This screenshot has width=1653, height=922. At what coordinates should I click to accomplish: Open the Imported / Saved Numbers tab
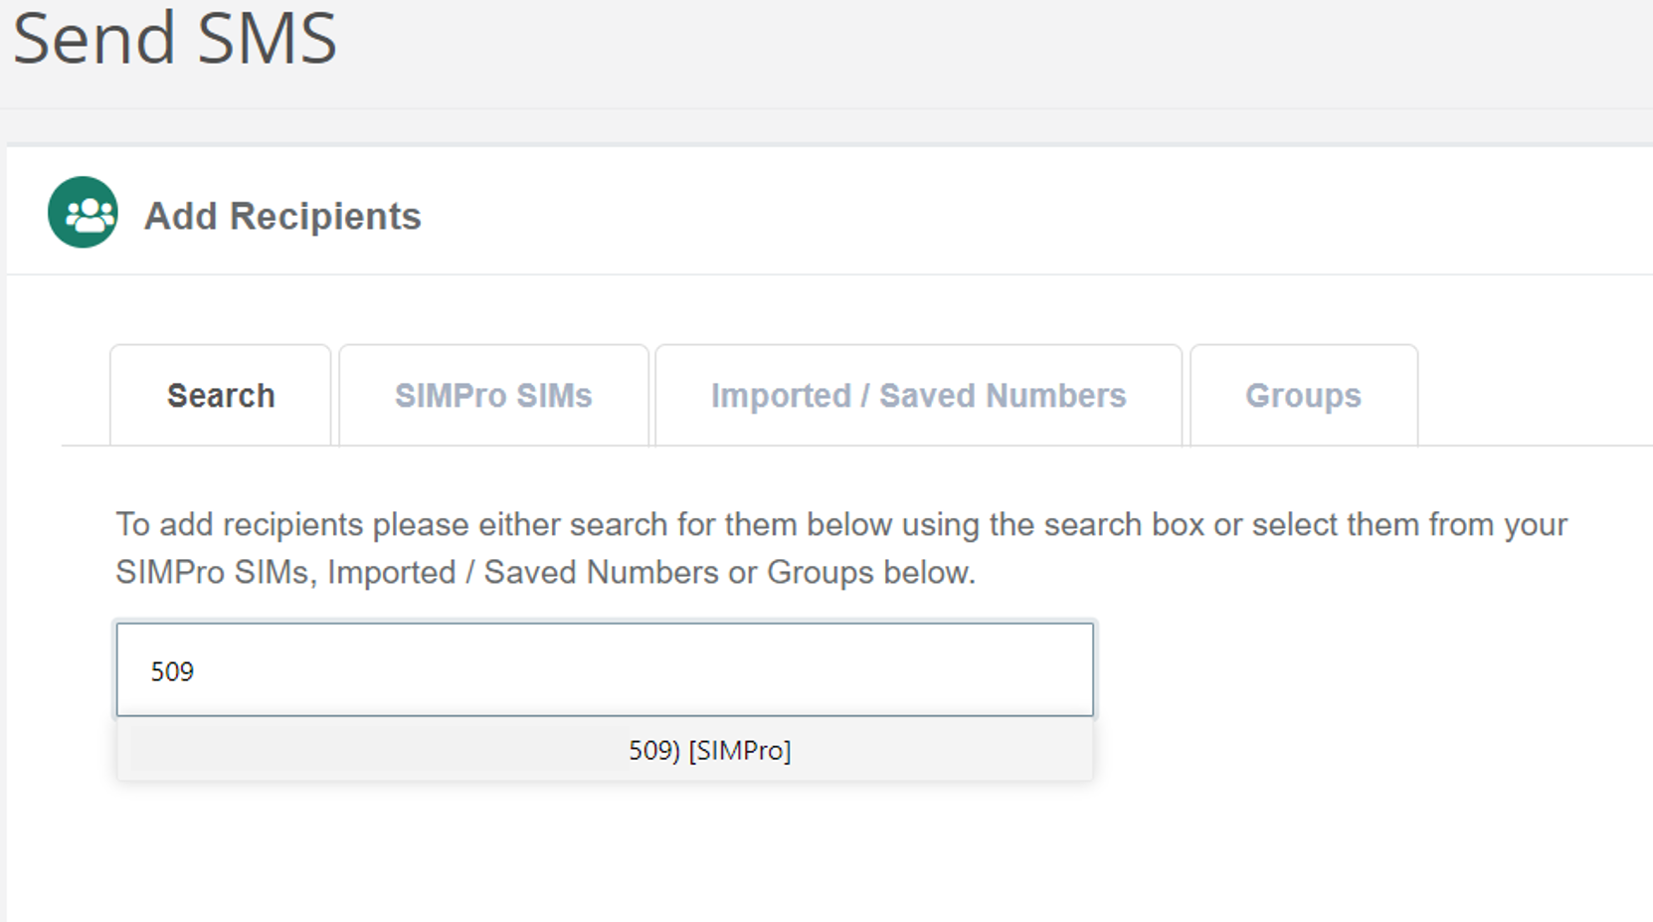(918, 396)
